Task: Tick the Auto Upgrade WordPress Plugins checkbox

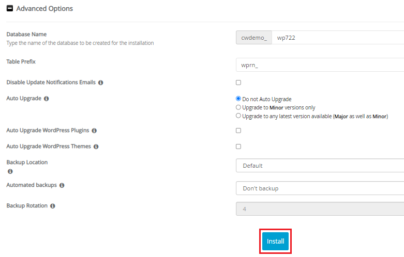Action: (238, 131)
